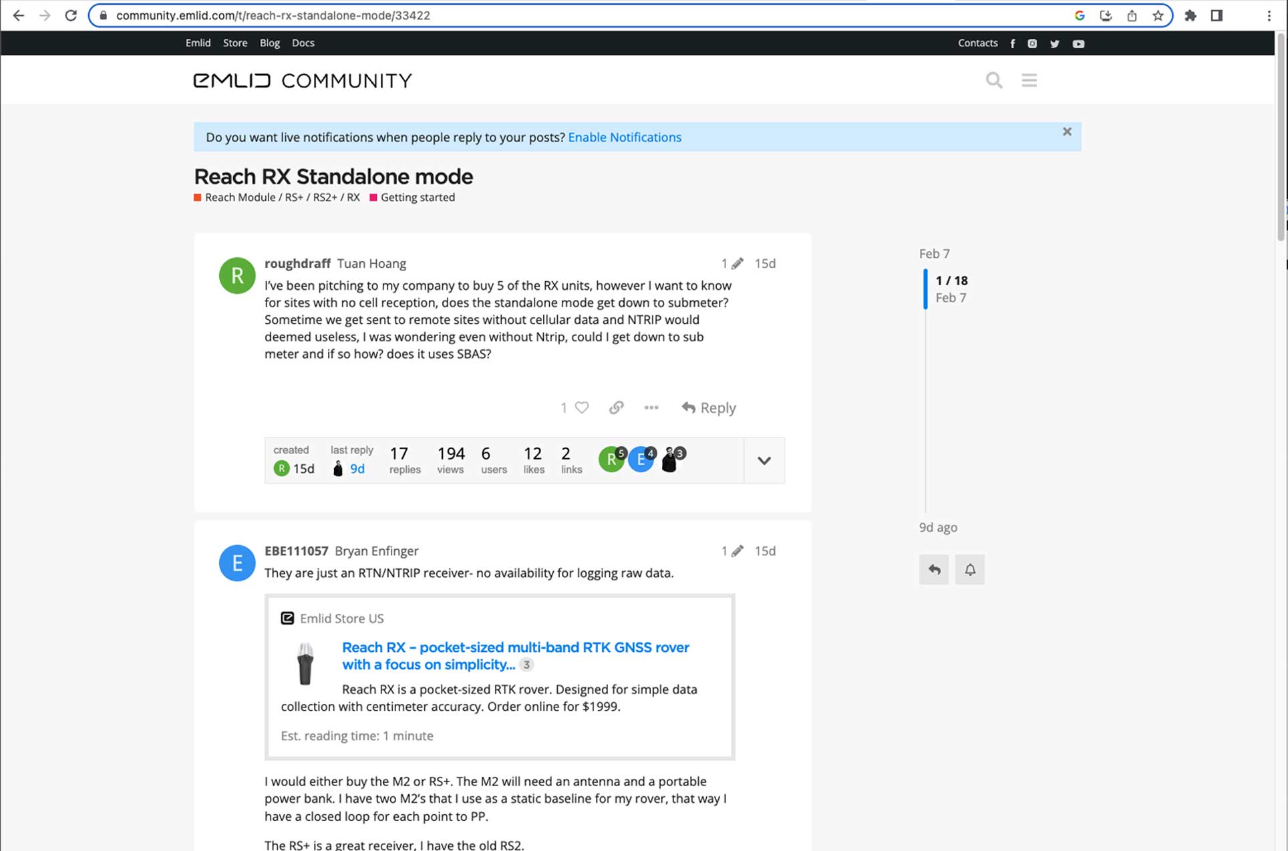Click timeline post position 1 / 18
The image size is (1288, 851).
tap(951, 281)
